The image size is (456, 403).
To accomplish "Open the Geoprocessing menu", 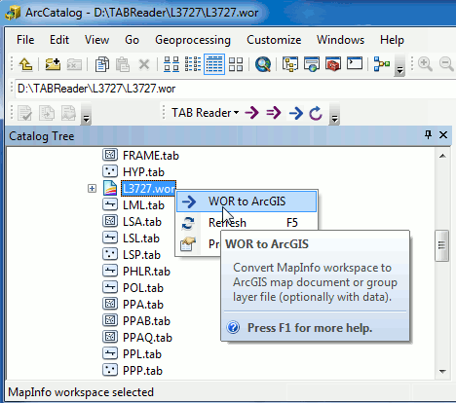I will coord(193,40).
